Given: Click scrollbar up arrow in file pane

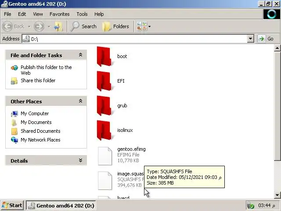Looking at the screenshot, I should [277, 48].
